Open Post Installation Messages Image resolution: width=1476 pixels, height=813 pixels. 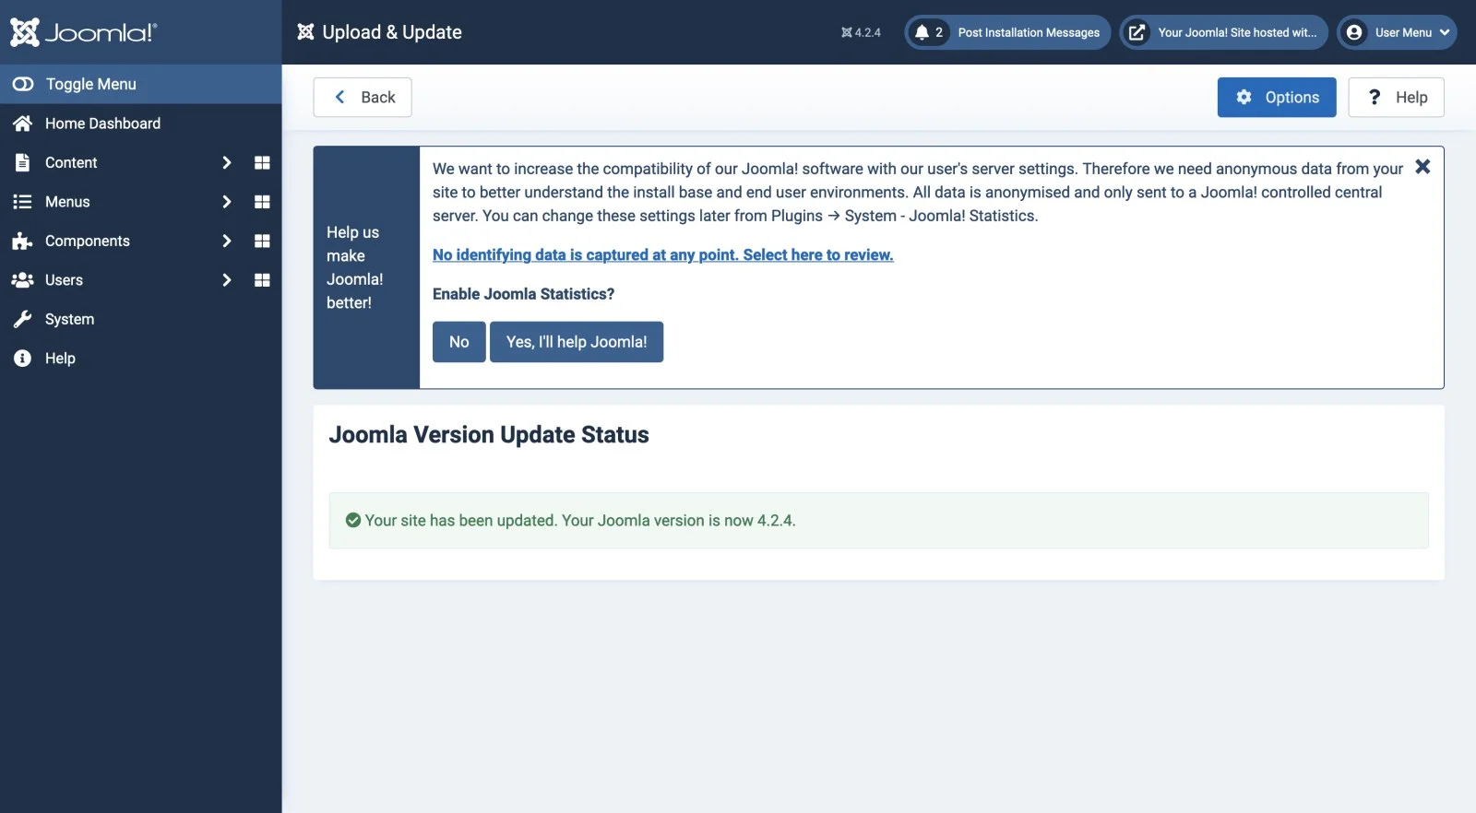point(1007,32)
